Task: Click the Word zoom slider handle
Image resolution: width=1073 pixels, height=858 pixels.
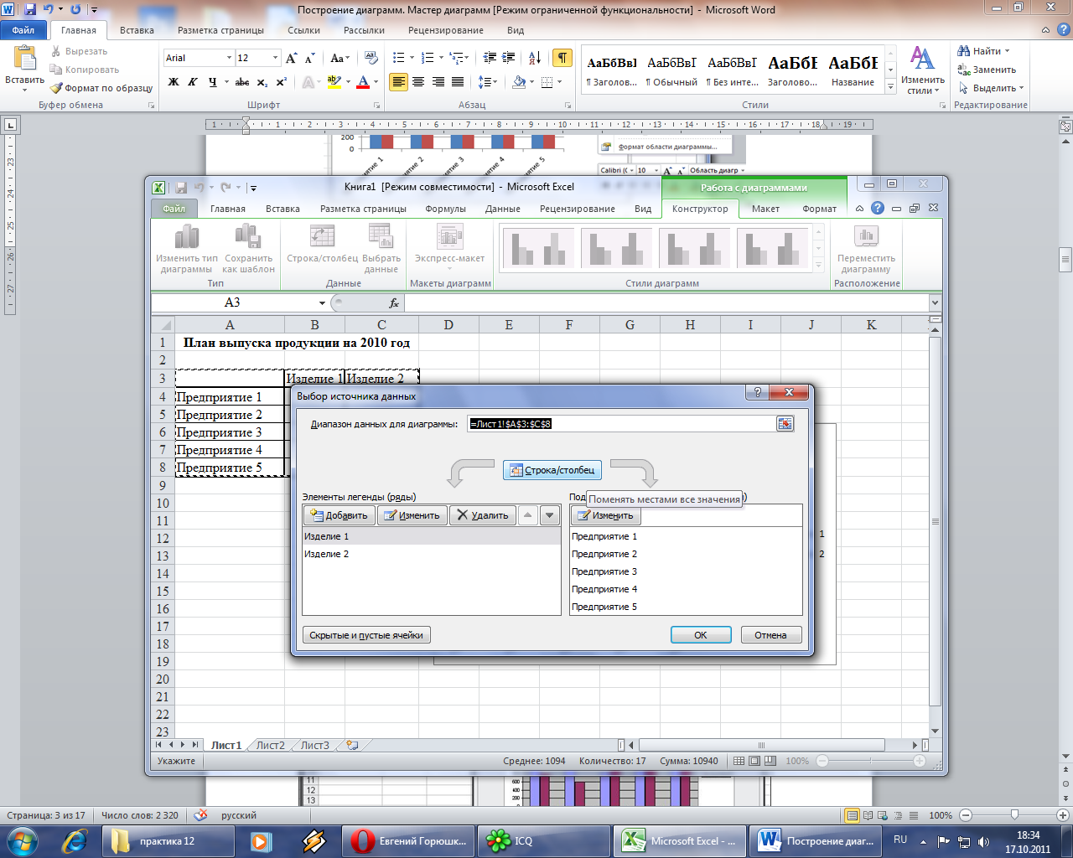Action: pos(1014,815)
